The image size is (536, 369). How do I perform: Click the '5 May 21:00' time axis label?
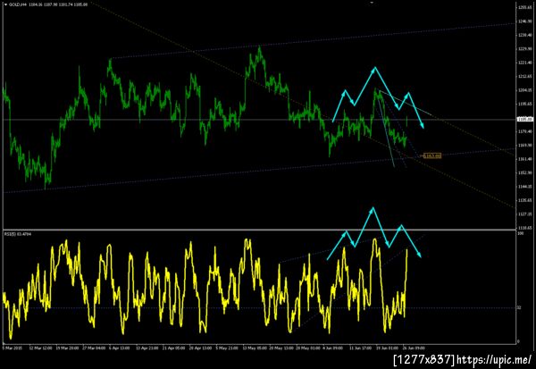tap(227, 348)
